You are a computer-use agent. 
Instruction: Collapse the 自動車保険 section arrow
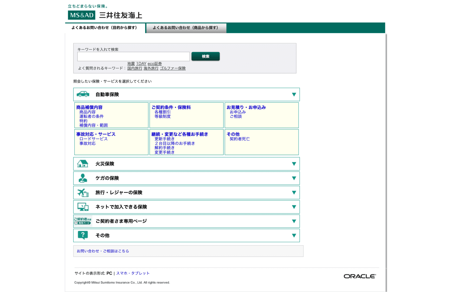tap(294, 94)
